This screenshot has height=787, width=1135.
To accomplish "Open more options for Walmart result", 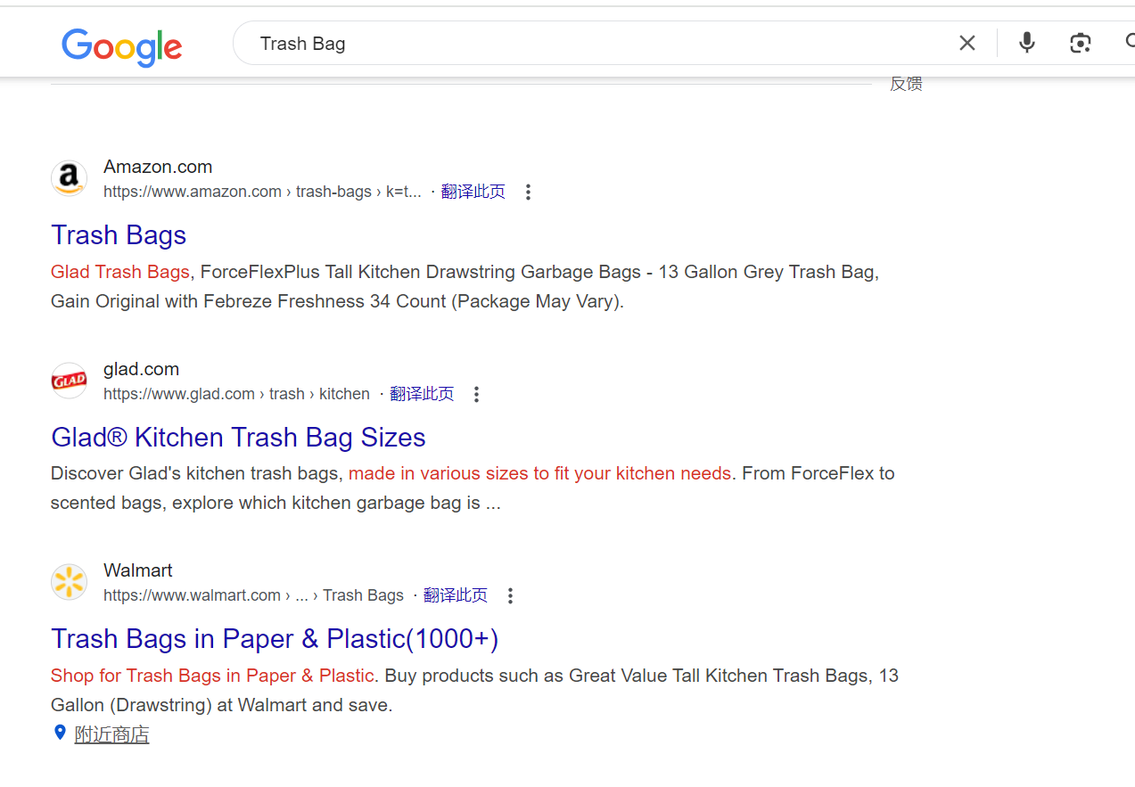I will click(510, 595).
